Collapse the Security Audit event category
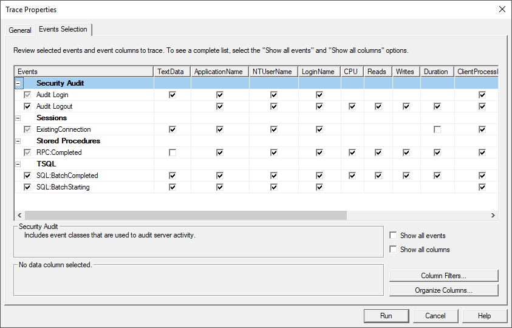The image size is (512, 328). (18, 83)
